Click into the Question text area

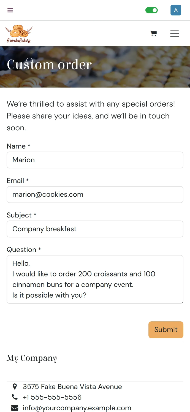point(95,279)
